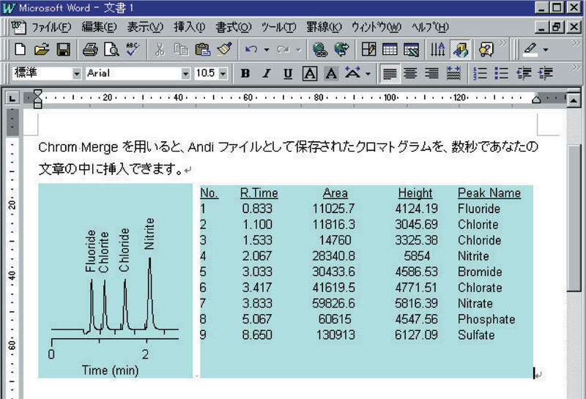Toggle the Drawing toolbar icon
The width and height of the screenshot is (586, 399).
click(460, 49)
